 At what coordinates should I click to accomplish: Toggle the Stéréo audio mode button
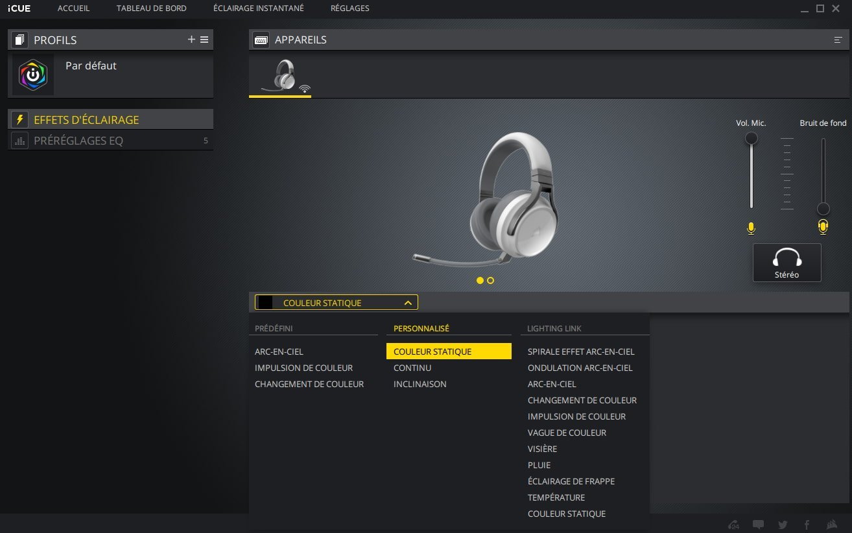[787, 263]
